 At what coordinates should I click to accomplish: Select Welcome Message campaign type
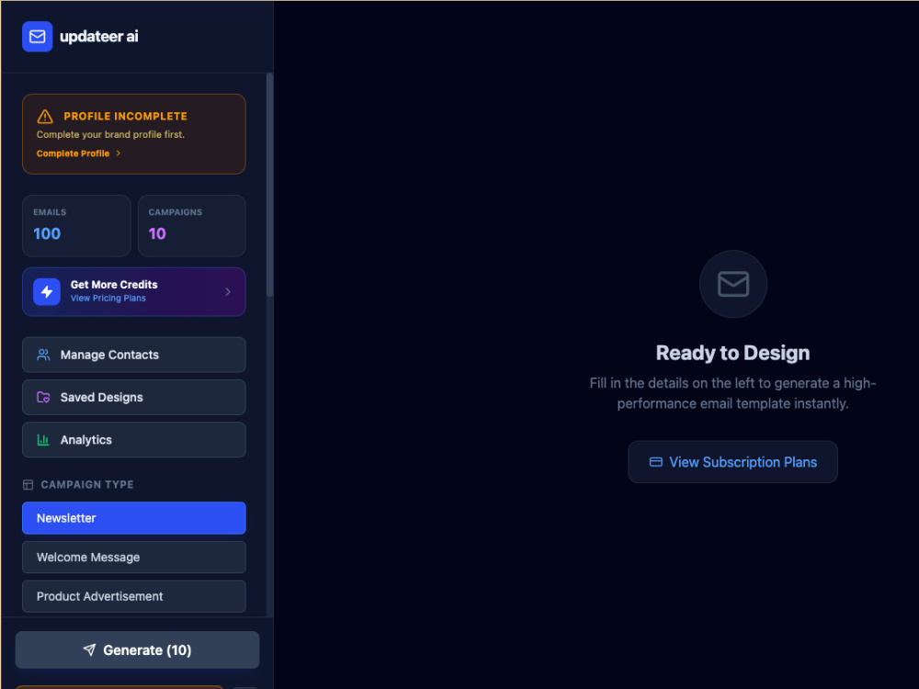[134, 558]
